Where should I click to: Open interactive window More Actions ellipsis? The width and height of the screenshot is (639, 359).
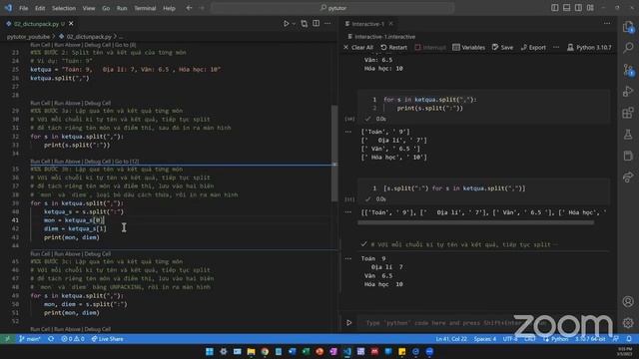tap(607, 24)
